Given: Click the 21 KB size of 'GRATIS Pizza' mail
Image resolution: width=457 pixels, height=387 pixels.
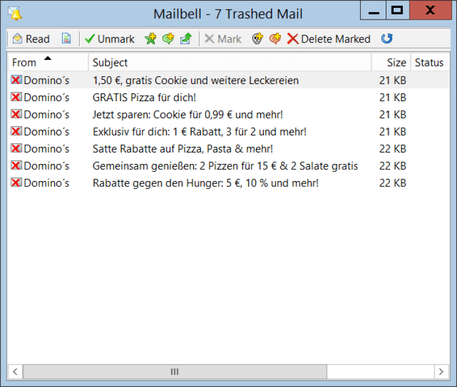Looking at the screenshot, I should click(x=392, y=98).
